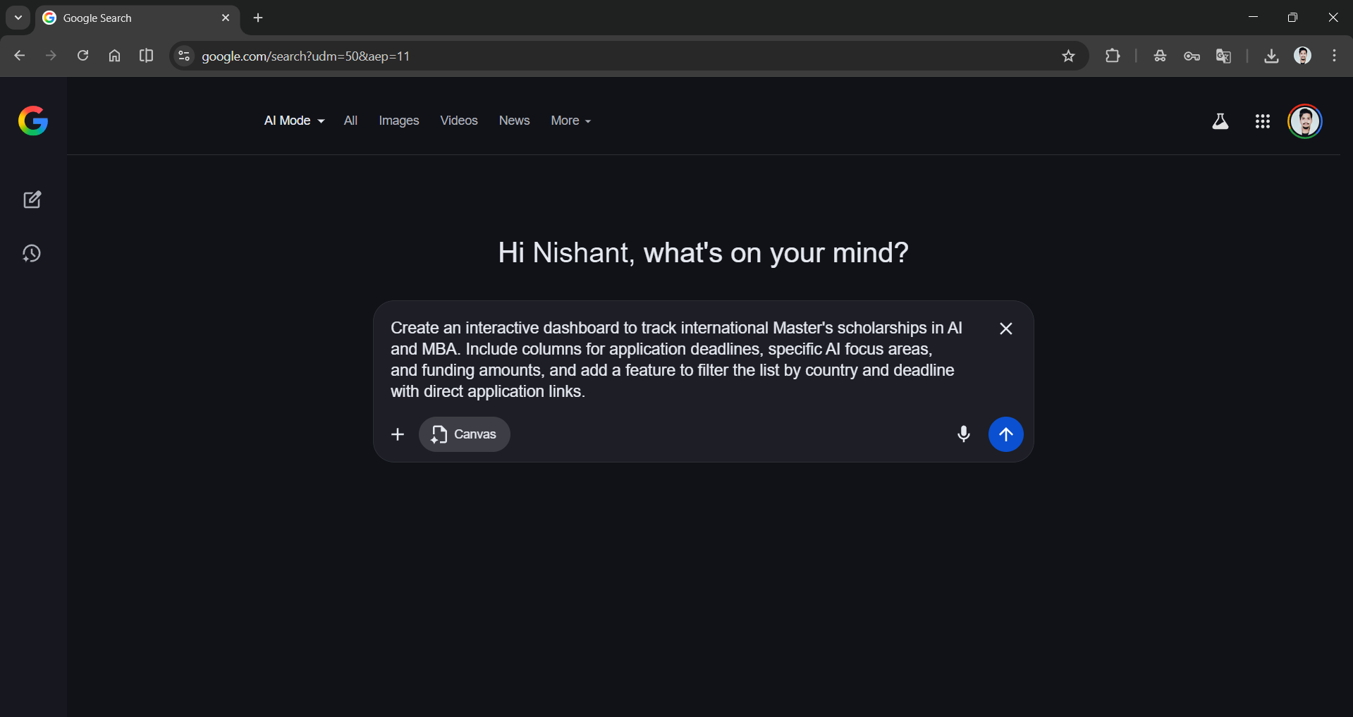
Task: Open the Google apps grid
Action: click(x=1263, y=121)
